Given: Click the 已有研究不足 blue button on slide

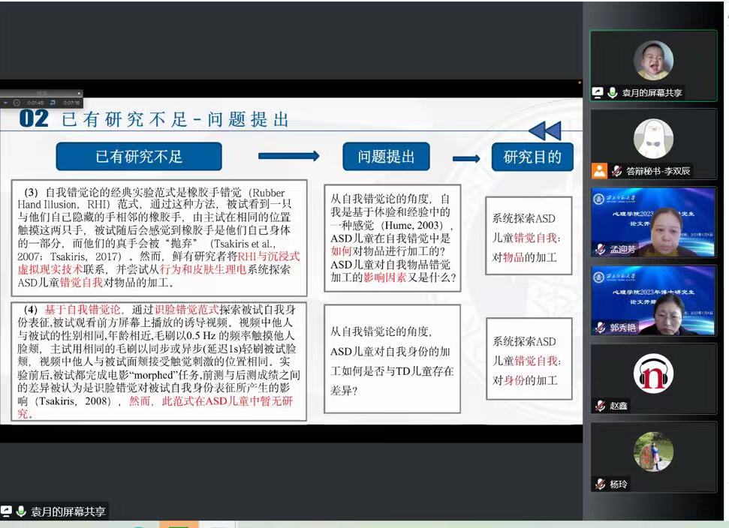Looking at the screenshot, I should (139, 157).
